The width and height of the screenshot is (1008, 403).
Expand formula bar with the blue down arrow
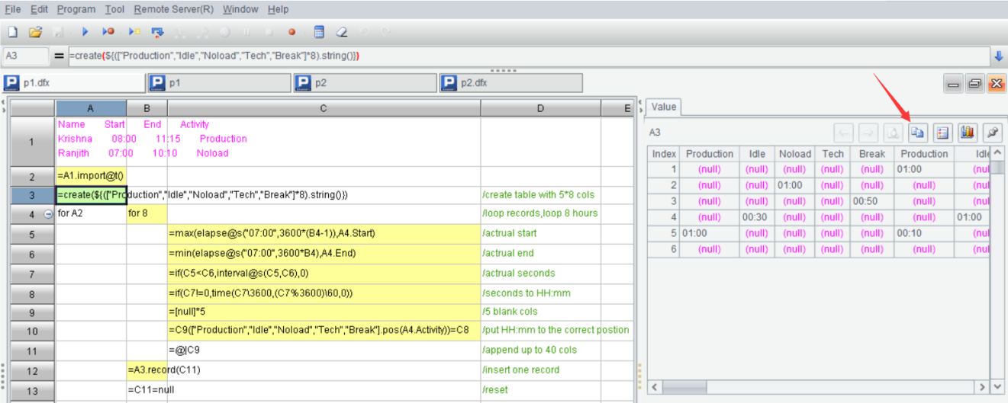point(998,56)
